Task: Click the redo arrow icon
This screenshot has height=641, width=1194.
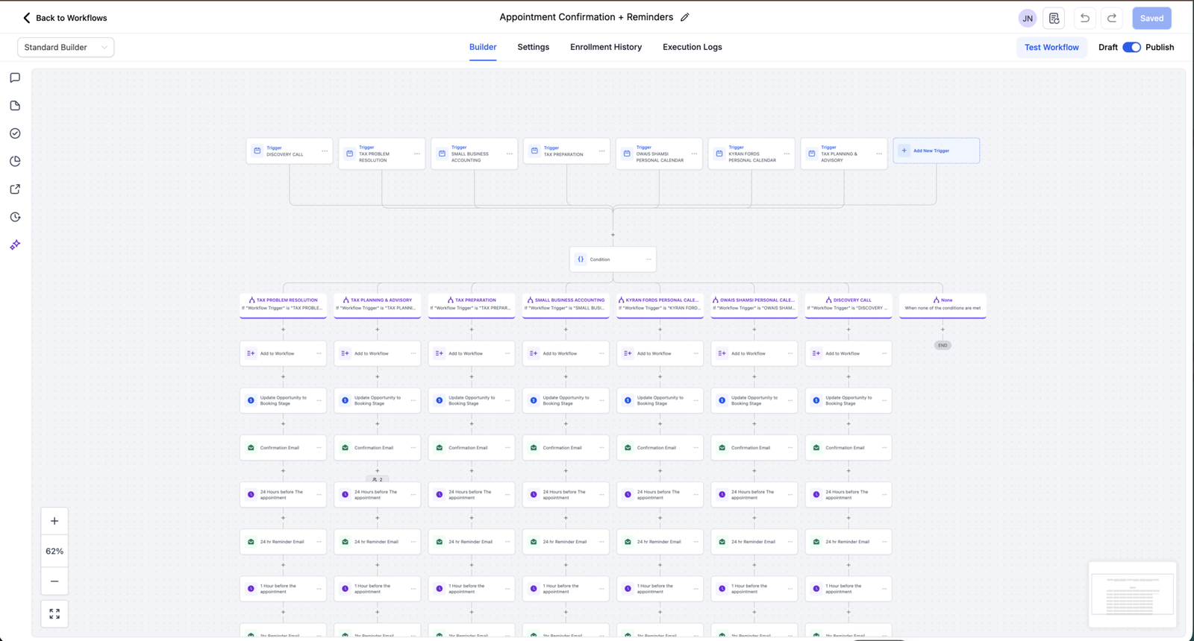Action: click(1112, 18)
